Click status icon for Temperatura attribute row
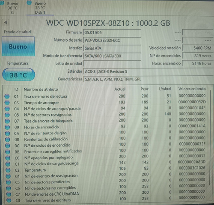Viewport: 214px width, 205px height. pyautogui.click(x=8, y=170)
